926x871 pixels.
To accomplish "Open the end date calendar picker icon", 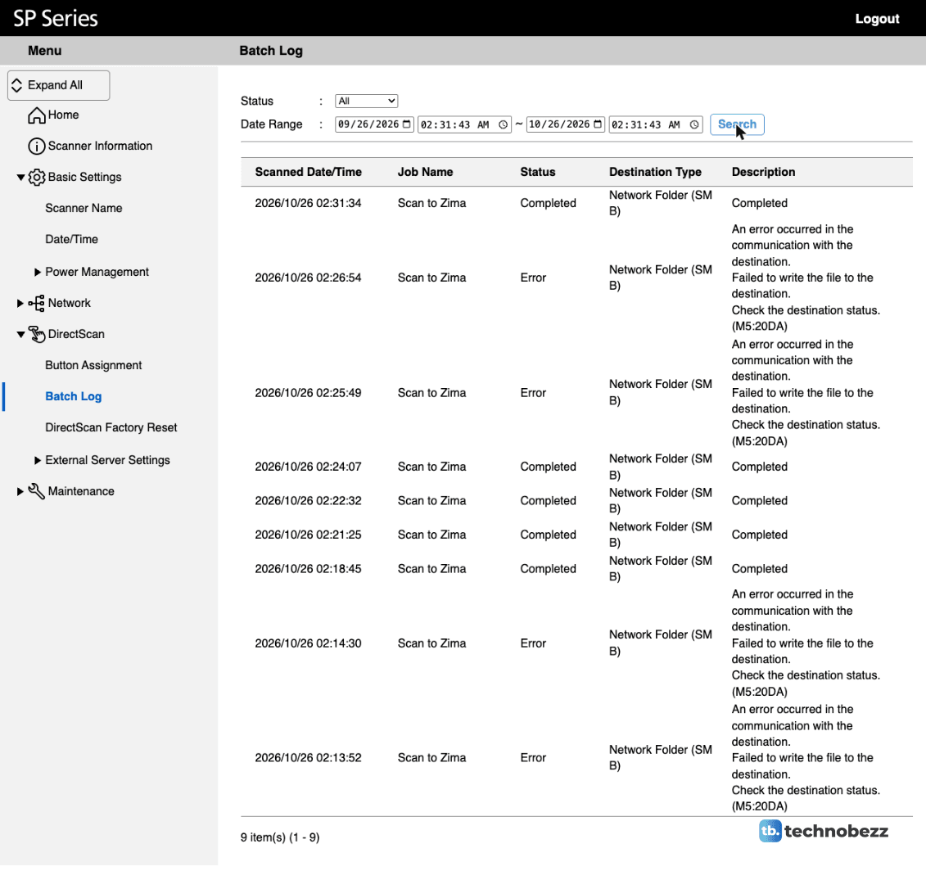I will 598,124.
